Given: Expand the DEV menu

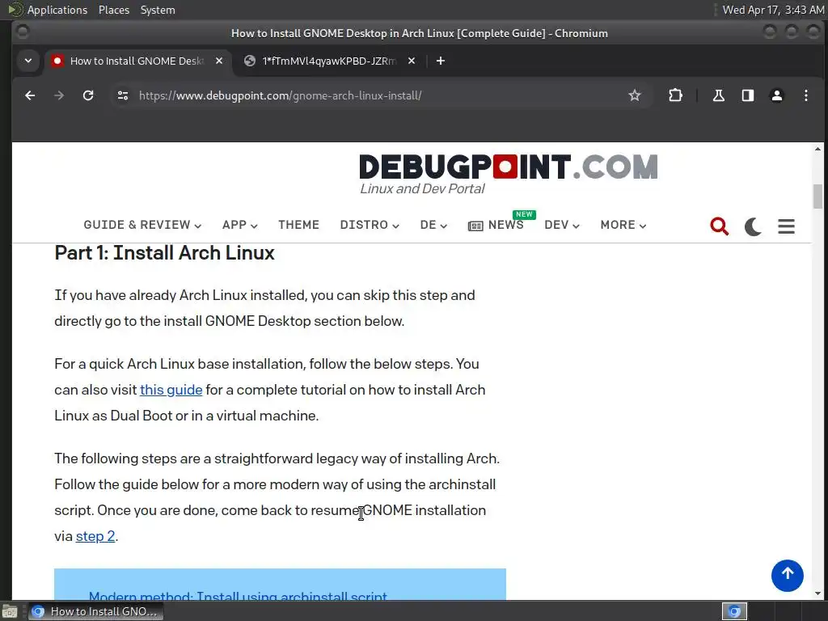Looking at the screenshot, I should tap(562, 225).
